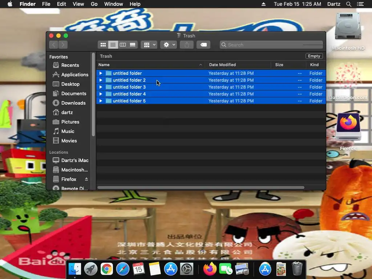372x279 pixels.
Task: Sort by the Kind column header
Action: (316, 65)
